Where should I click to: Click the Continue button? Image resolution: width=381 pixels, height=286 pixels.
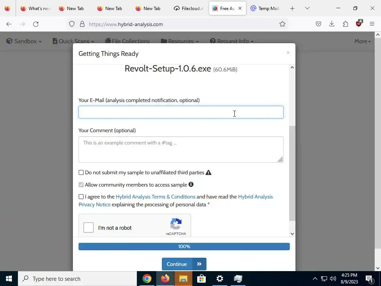coord(184,264)
